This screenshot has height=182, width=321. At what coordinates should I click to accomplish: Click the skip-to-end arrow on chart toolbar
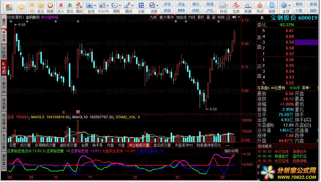point(234,17)
